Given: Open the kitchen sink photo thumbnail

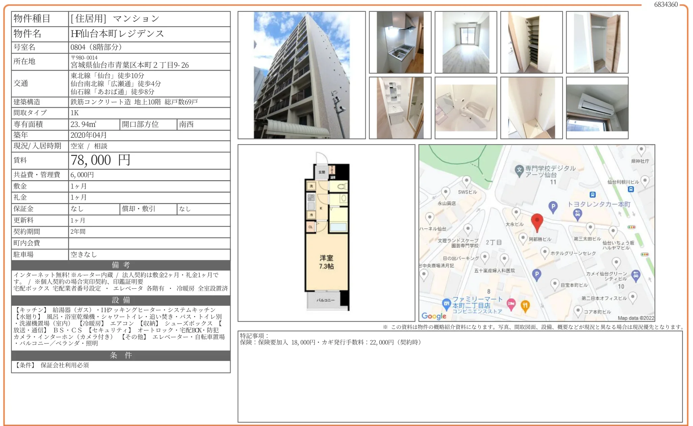Looking at the screenshot, I should coord(400,42).
